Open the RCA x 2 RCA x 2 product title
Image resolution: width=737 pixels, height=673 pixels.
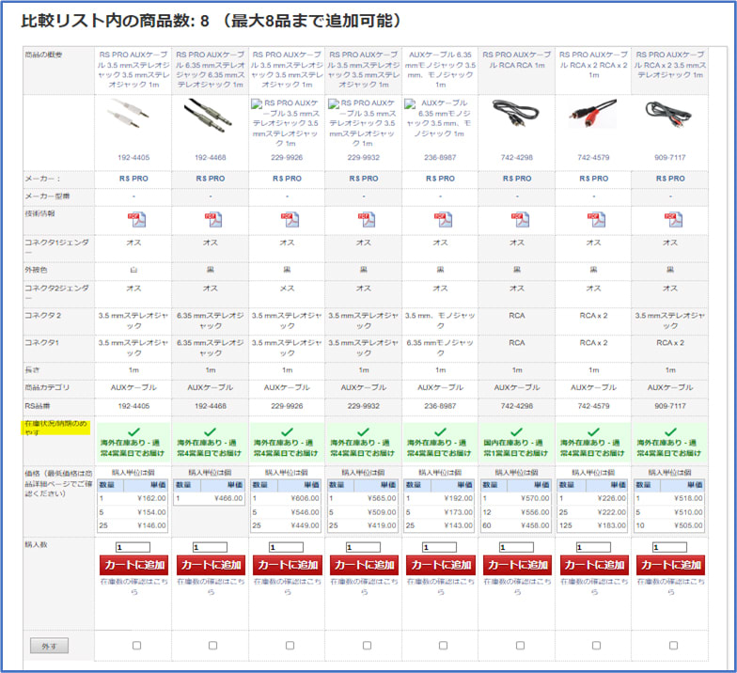(x=594, y=64)
